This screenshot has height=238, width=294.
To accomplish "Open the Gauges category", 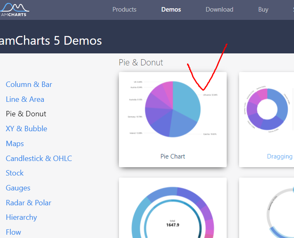I will [18, 188].
